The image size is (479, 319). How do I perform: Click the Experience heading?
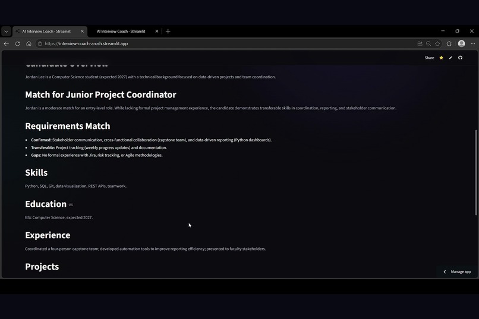coord(48,235)
